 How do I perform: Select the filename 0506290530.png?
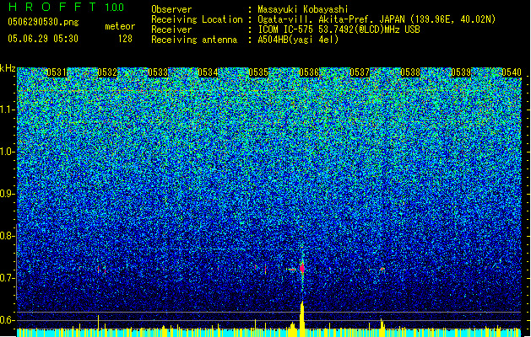43,22
